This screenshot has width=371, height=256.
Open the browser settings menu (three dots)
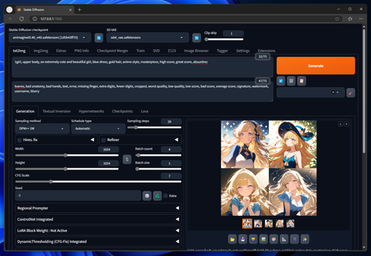[361, 19]
